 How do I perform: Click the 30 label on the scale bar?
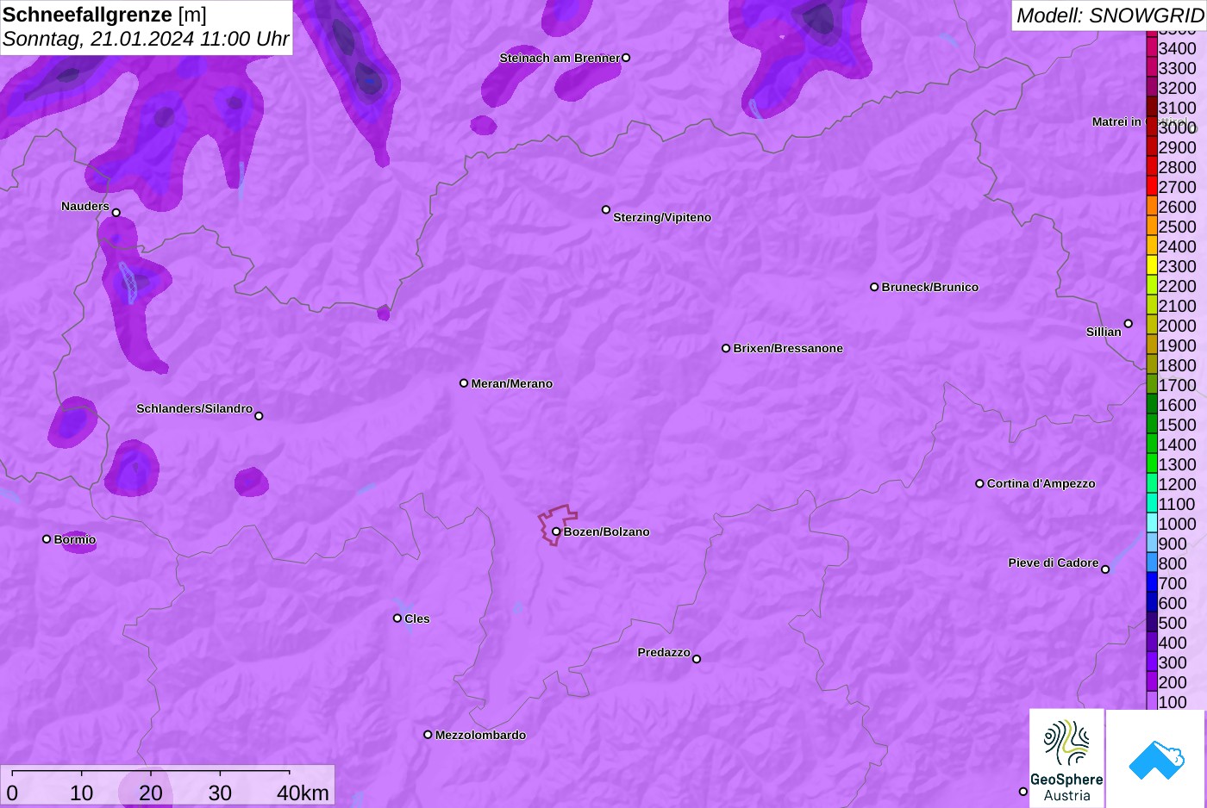click(220, 792)
